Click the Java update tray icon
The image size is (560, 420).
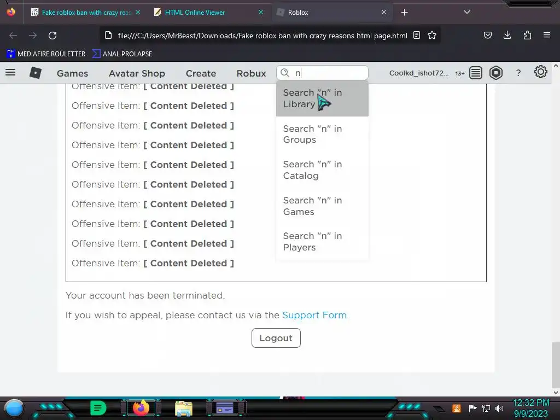(457, 408)
